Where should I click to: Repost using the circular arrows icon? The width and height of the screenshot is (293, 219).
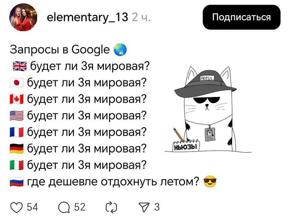111,207
